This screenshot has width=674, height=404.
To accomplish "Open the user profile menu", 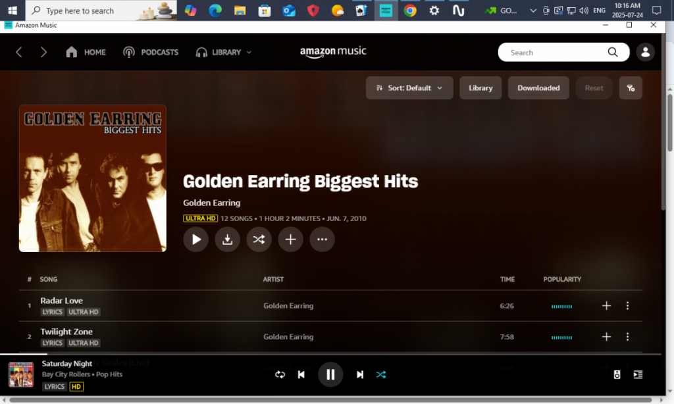I will point(645,53).
